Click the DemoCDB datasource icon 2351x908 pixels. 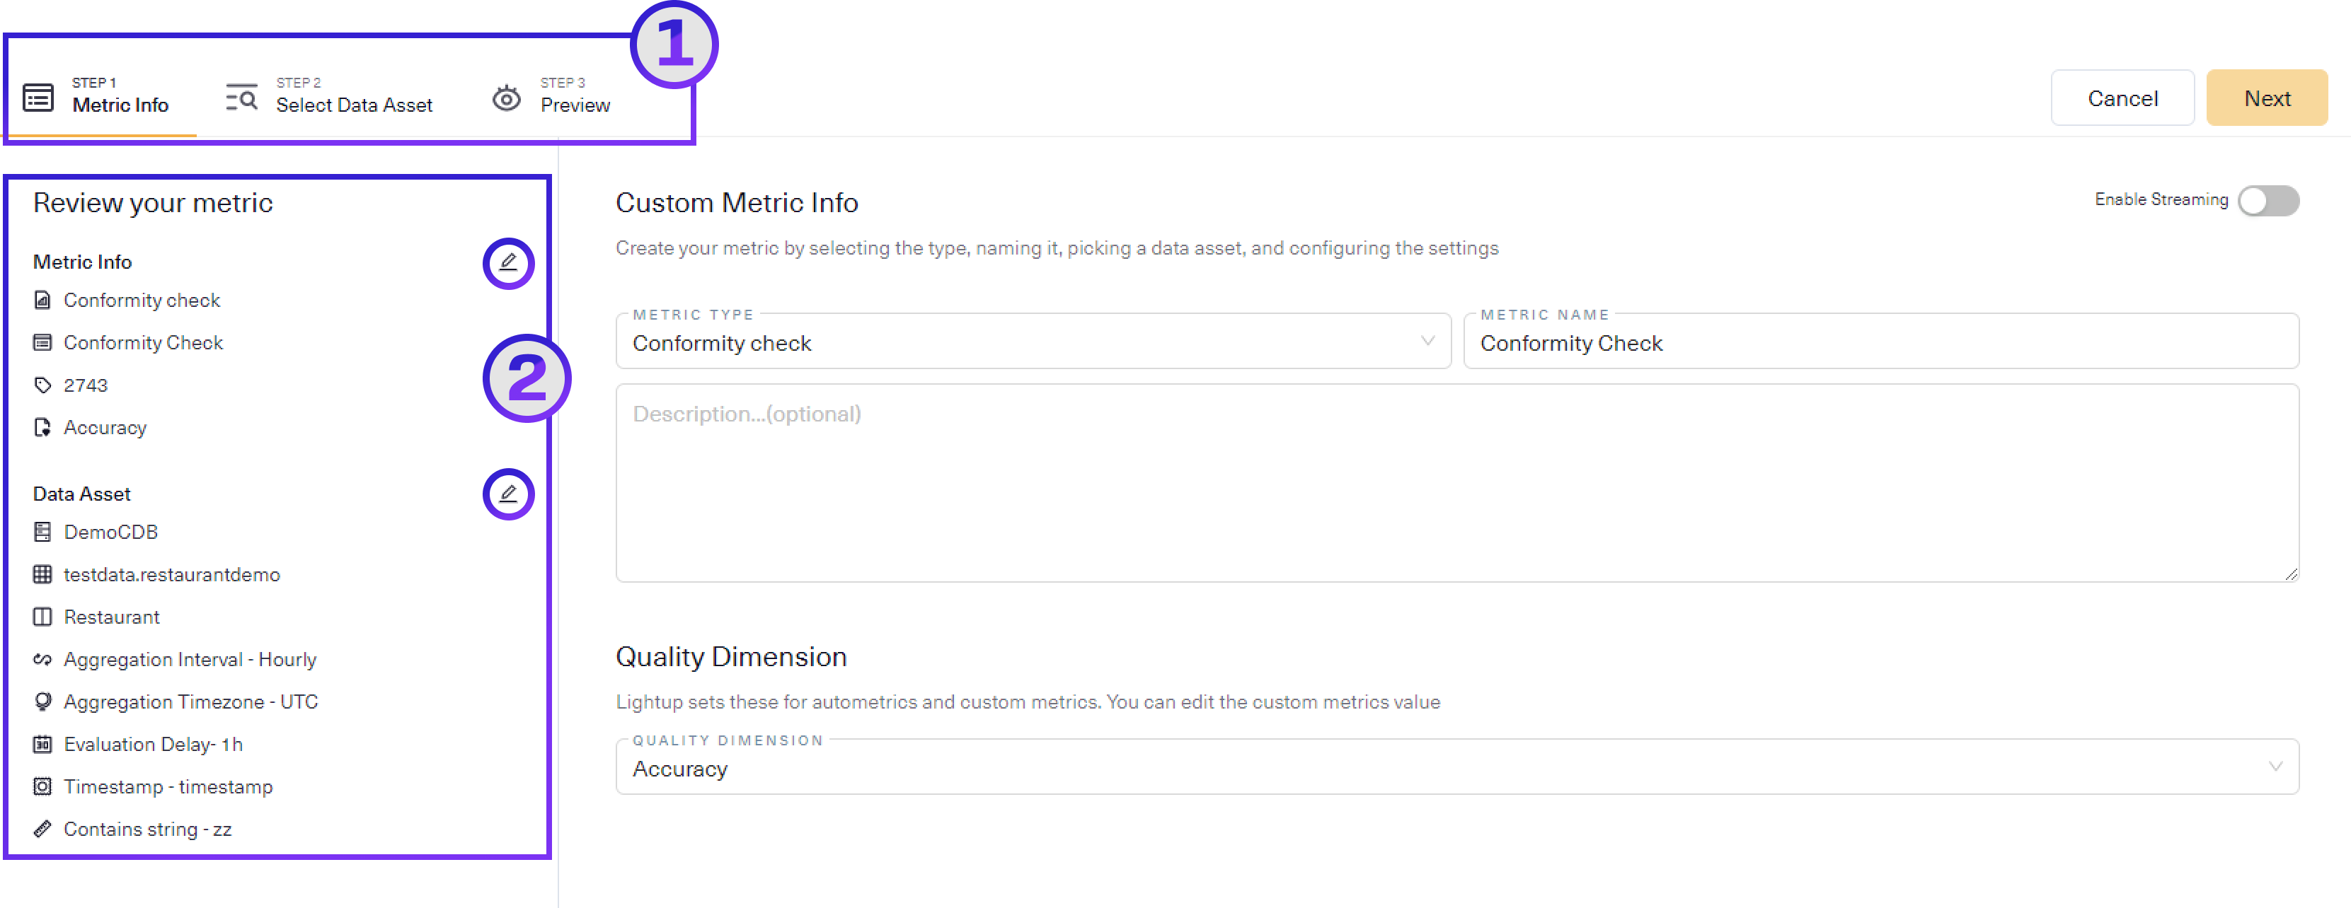click(42, 532)
